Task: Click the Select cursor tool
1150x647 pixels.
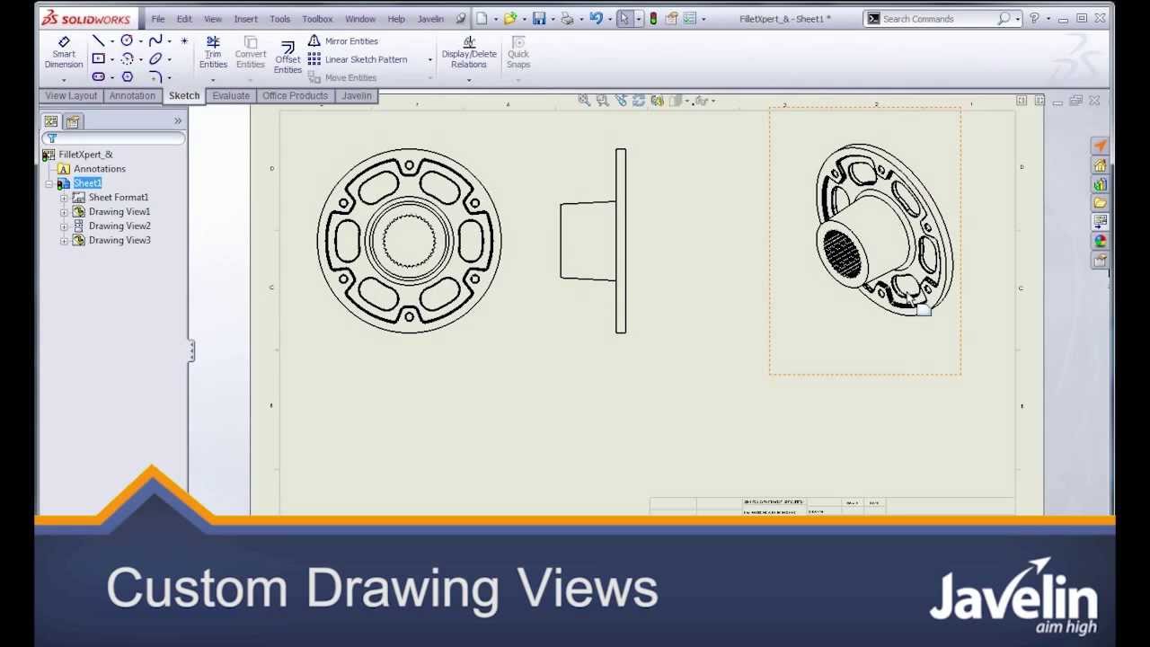Action: (624, 18)
